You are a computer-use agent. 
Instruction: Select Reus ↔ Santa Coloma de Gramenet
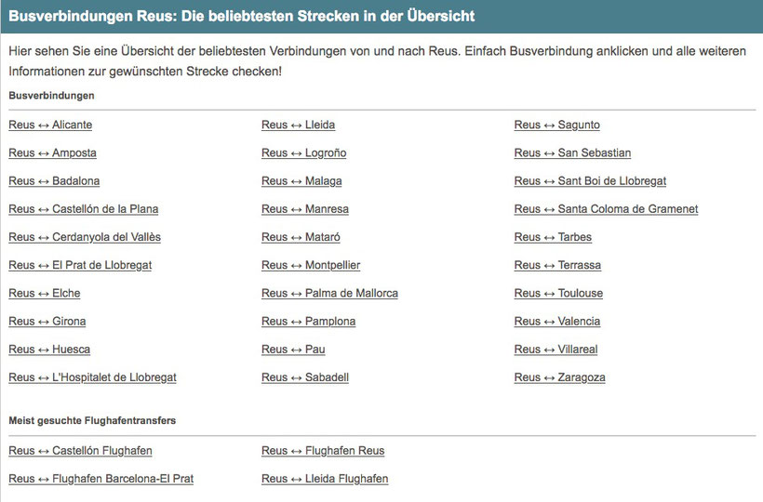tap(606, 209)
